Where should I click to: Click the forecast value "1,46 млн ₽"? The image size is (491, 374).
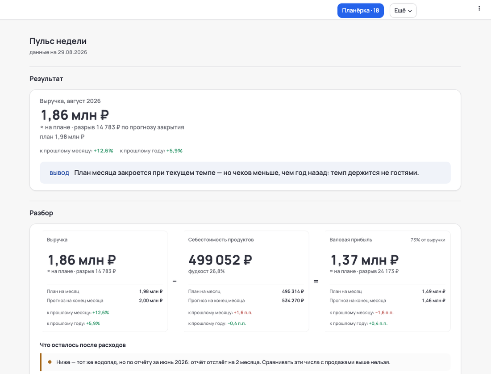[434, 300]
